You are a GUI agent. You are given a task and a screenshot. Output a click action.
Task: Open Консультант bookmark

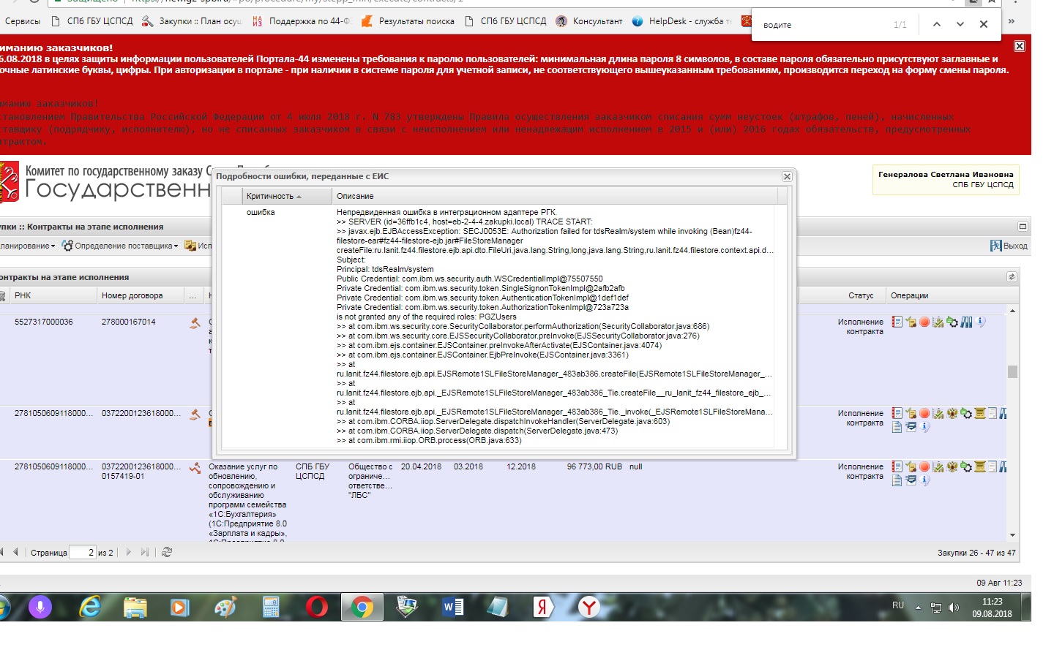[589, 21]
